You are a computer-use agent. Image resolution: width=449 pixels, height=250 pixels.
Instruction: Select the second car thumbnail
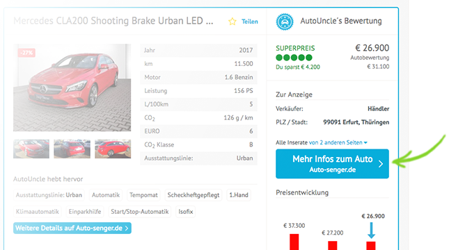click(x=72, y=149)
